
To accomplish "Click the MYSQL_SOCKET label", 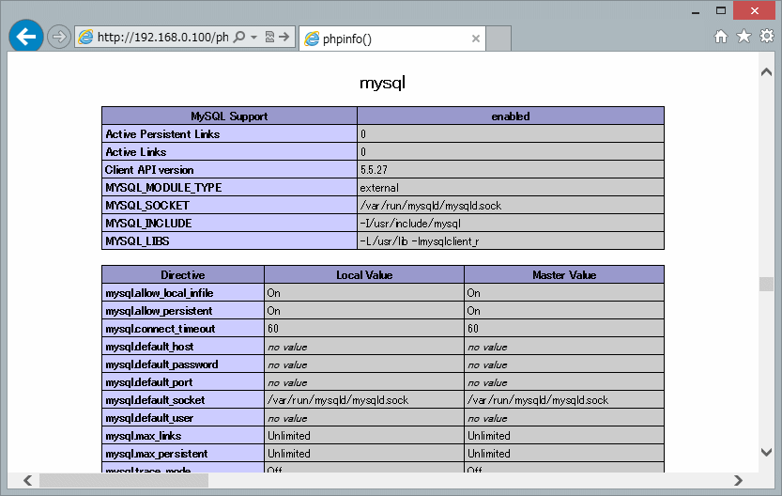I will tap(147, 206).
